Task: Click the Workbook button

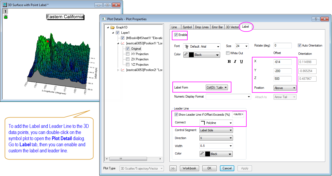Action: click(189, 168)
